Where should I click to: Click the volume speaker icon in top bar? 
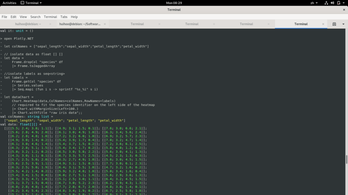point(332,3)
